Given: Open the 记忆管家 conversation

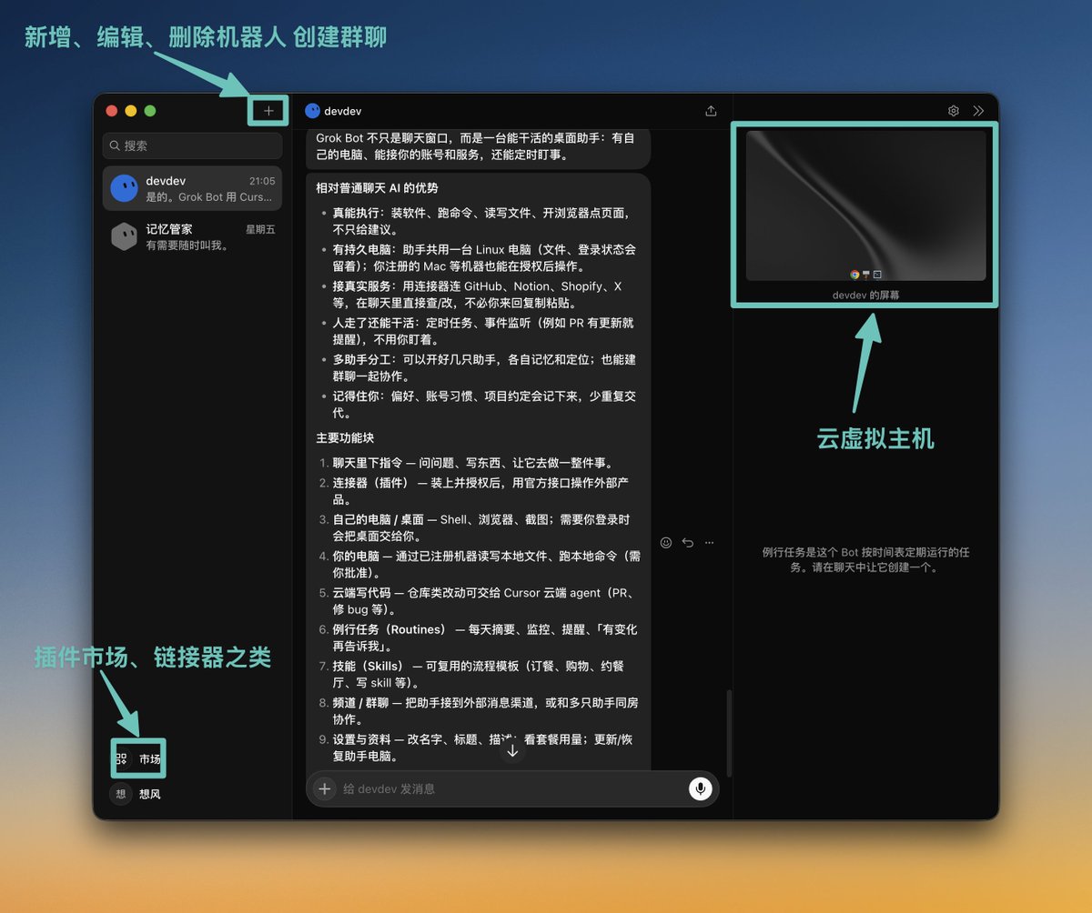Looking at the screenshot, I should coord(192,237).
